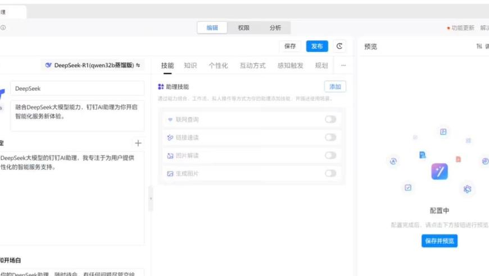Click the central magic wand icon
489x276 pixels.
click(440, 172)
